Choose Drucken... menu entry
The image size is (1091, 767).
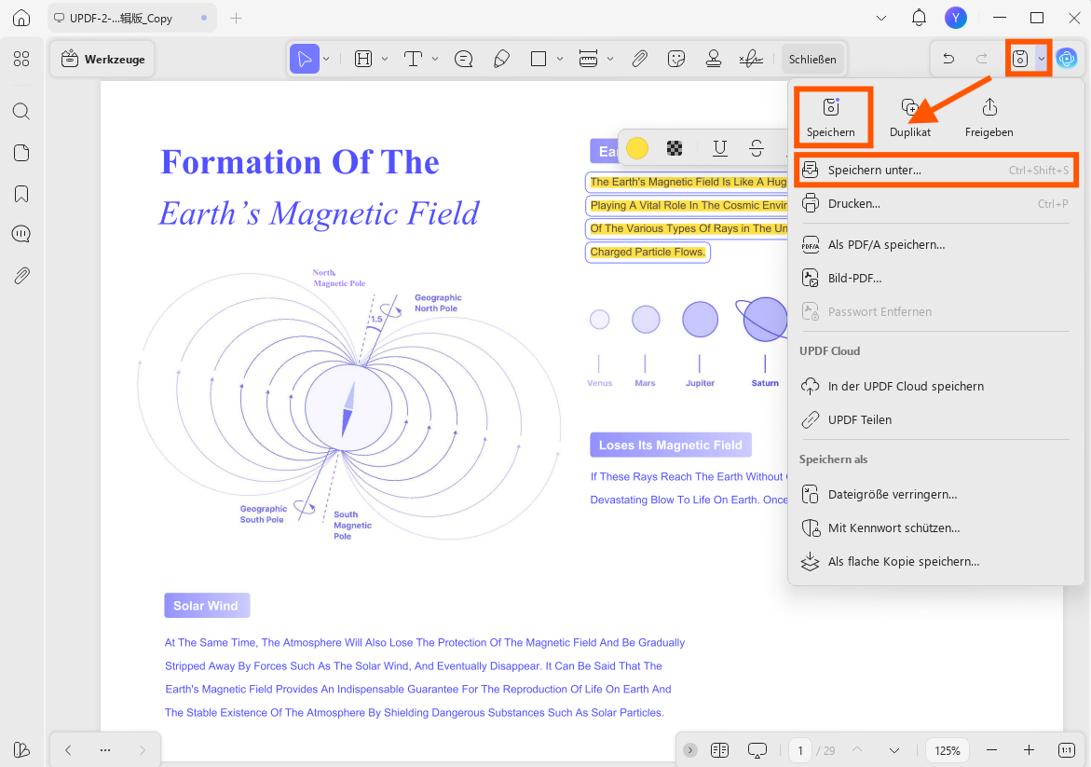tap(935, 204)
